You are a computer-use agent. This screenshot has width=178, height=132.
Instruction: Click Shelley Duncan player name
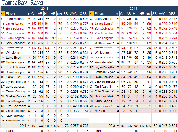pos(16,96)
